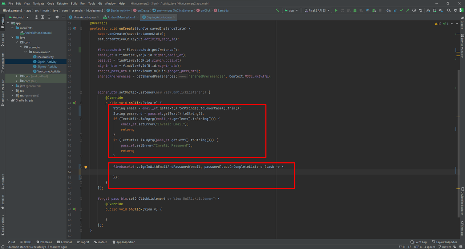The height and width of the screenshot is (249, 465).
Task: Expand the com (test) package
Action: [x=17, y=81]
